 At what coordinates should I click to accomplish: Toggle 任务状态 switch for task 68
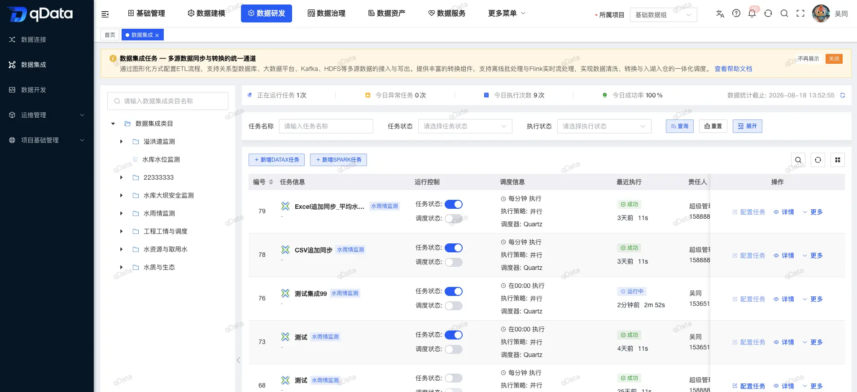click(x=454, y=378)
